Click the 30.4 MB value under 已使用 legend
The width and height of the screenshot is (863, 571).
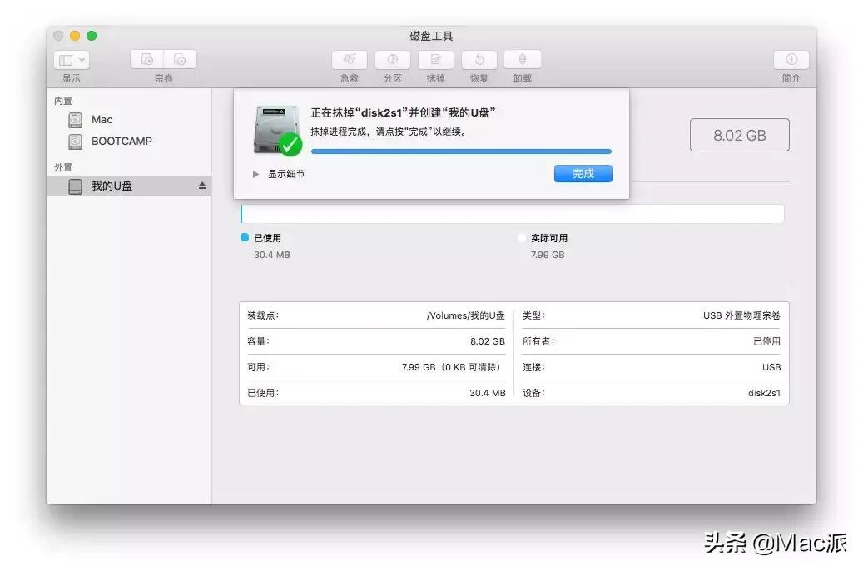[272, 255]
